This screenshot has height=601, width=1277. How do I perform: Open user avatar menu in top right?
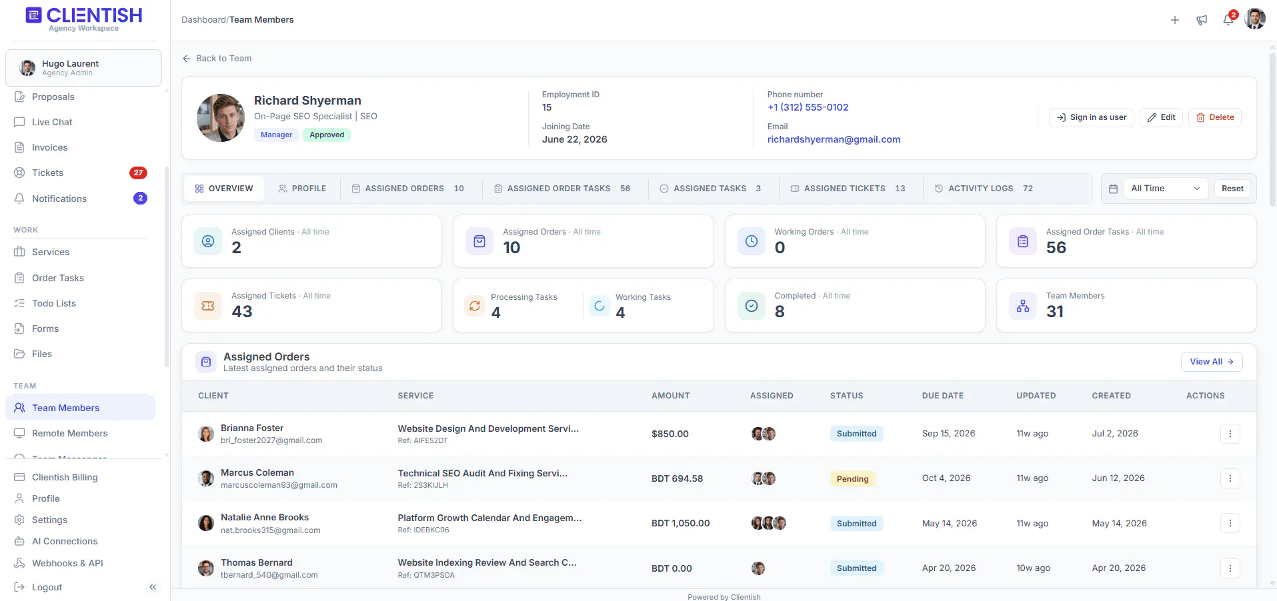(x=1255, y=19)
